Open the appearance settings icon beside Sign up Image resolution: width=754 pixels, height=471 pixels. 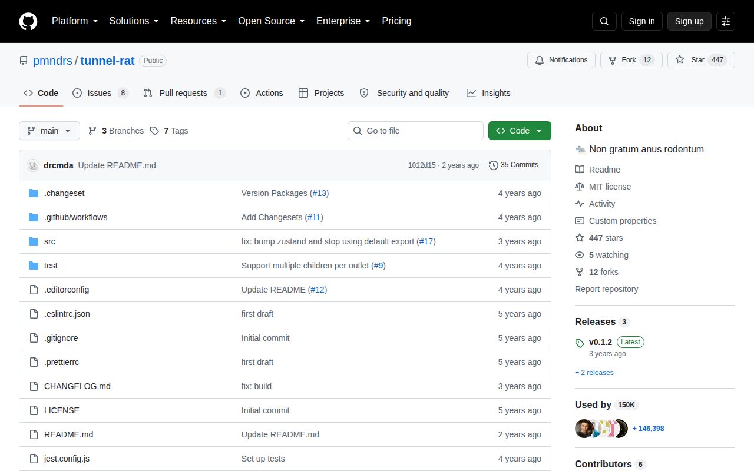[726, 21]
